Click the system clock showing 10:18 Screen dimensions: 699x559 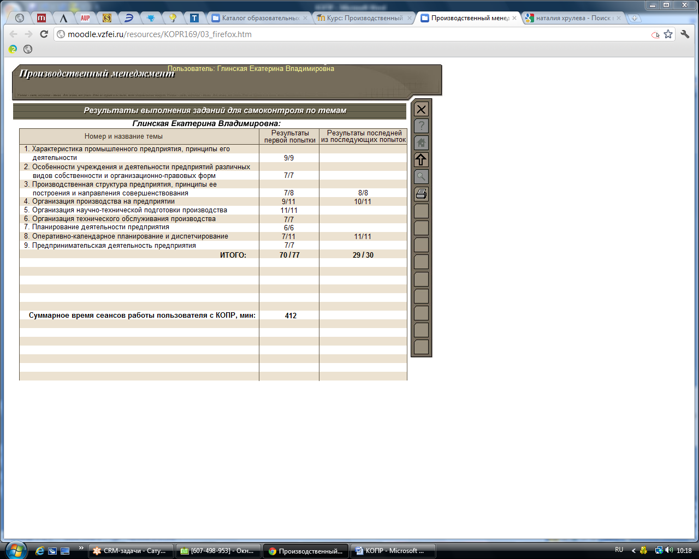[684, 550]
